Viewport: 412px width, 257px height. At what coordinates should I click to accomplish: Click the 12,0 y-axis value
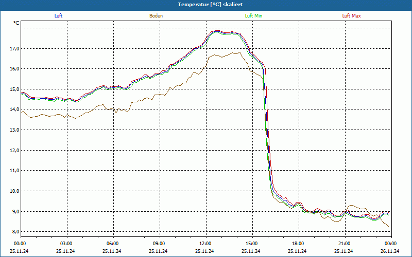click(14, 150)
